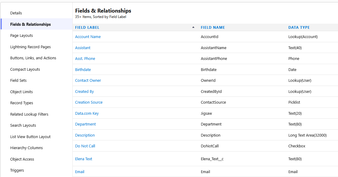
Task: View the Creation Source field
Action: 89,102
